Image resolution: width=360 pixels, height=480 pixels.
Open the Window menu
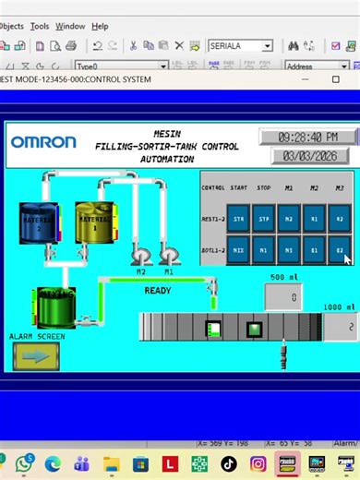tap(70, 26)
